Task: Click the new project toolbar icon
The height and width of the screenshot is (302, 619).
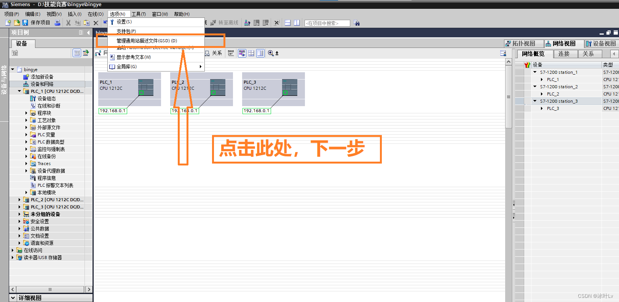Action: click(x=8, y=23)
